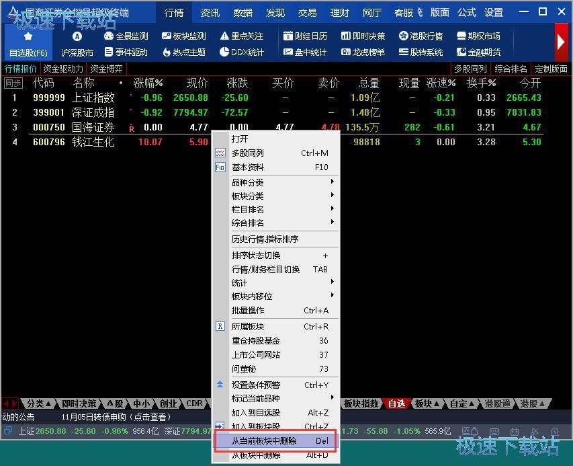This screenshot has width=573, height=466.
Task: Select 从当前板块中删除 menu entry
Action: (x=275, y=440)
